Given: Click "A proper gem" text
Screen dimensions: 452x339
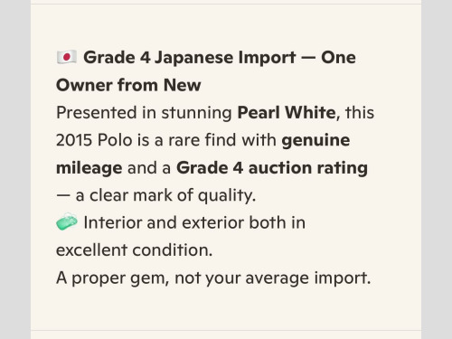Looking at the screenshot, I should pyautogui.click(x=112, y=278).
